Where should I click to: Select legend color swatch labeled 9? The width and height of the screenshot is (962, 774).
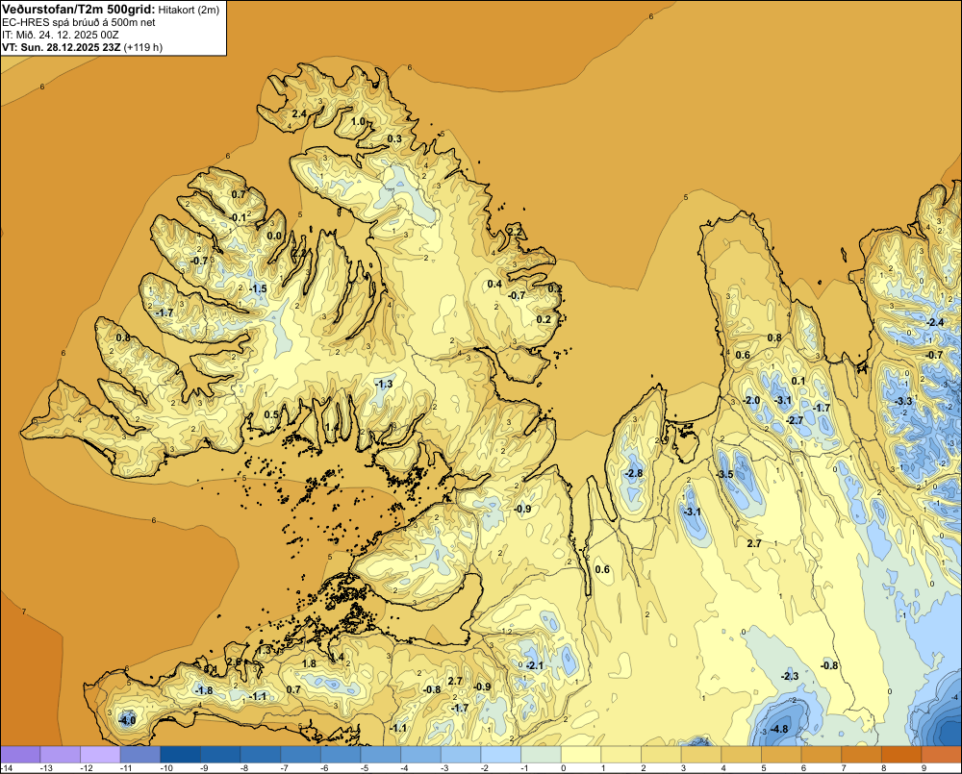[x=942, y=754]
